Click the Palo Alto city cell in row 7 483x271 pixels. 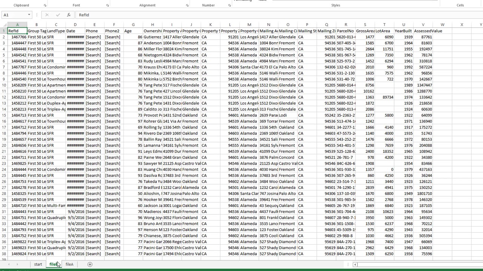coord(191,67)
